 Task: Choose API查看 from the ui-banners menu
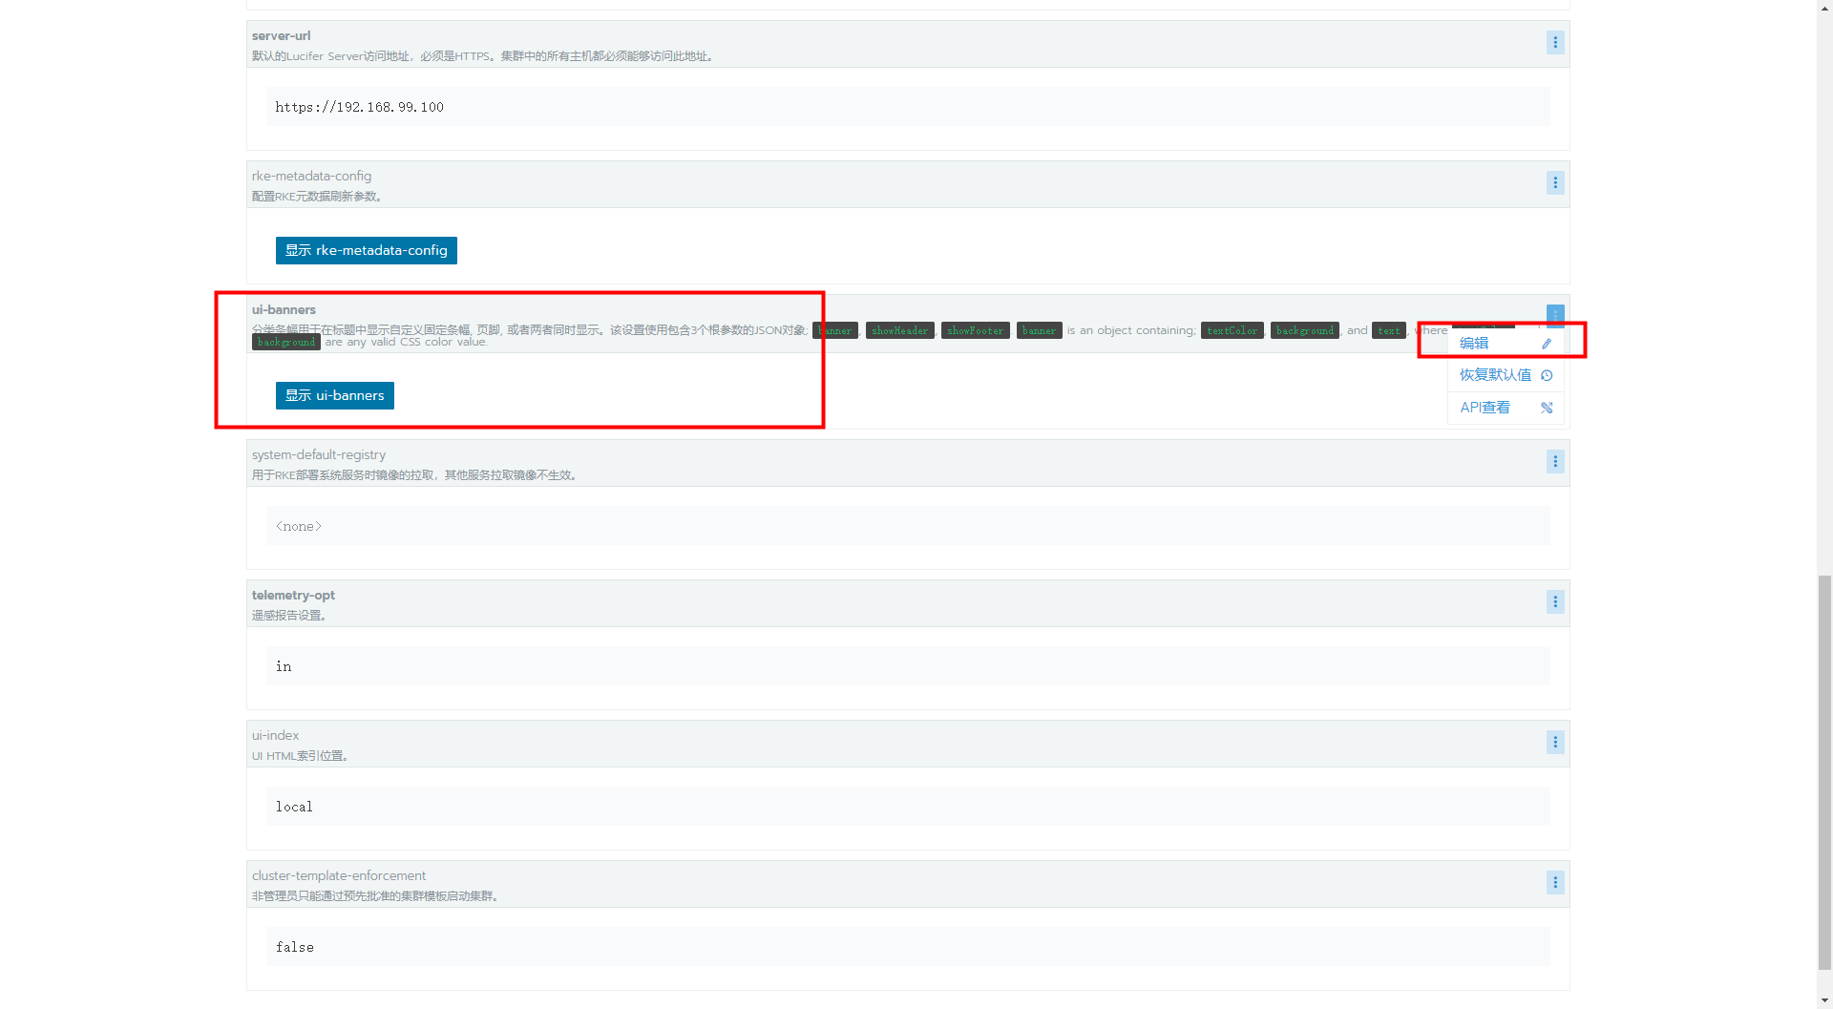pos(1506,408)
